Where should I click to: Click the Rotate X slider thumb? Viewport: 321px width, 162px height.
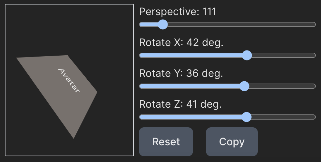[x=247, y=55]
